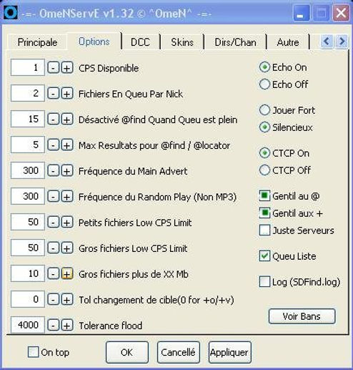The width and height of the screenshot is (353, 370).
Task: Select CTCP On radio button
Action: point(264,153)
